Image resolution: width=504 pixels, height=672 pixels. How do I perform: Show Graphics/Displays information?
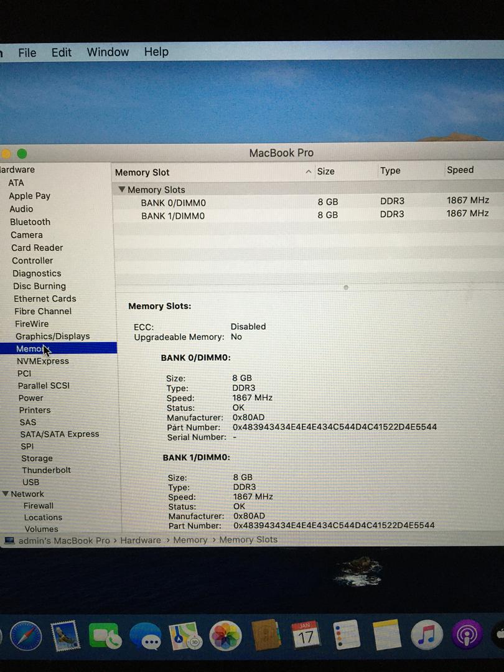(53, 336)
